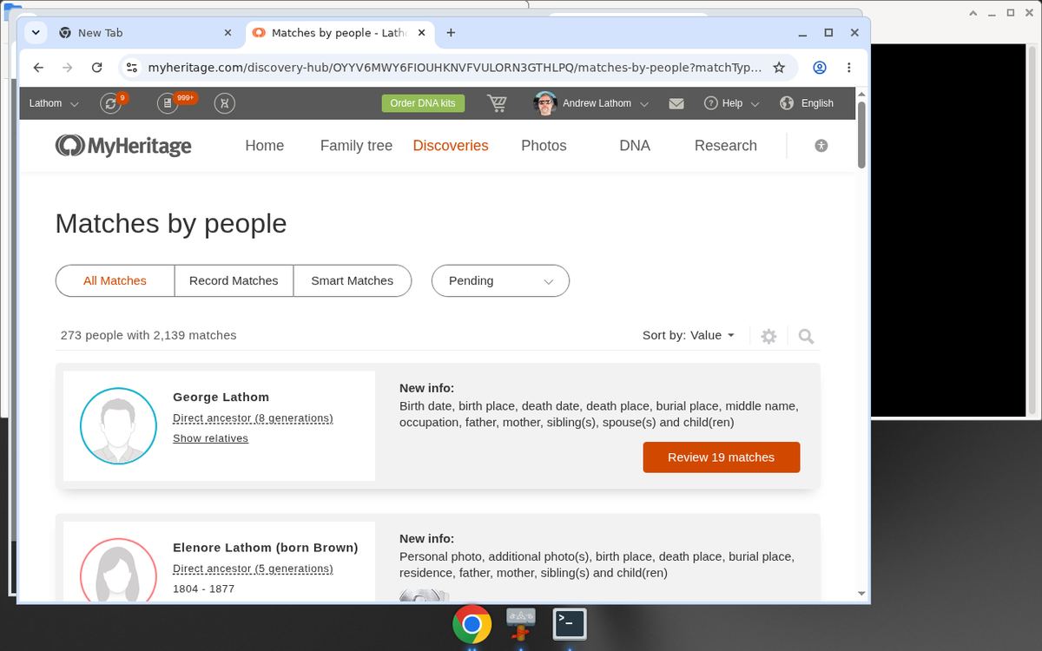The height and width of the screenshot is (651, 1042).
Task: Open the accessibility icon in the navigation bar
Action: (821, 146)
